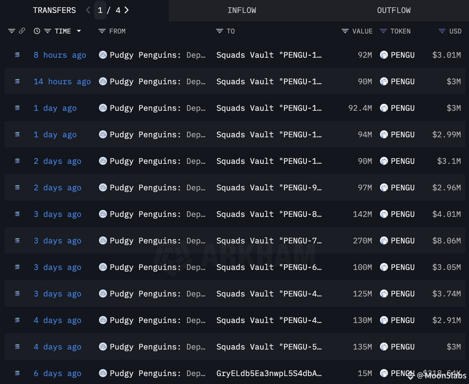The width and height of the screenshot is (469, 384).
Task: Open the TIME column filter icon
Action: pyautogui.click(x=47, y=31)
